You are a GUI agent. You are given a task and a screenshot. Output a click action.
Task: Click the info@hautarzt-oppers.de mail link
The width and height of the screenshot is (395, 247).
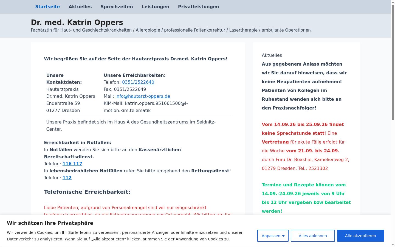click(x=143, y=96)
